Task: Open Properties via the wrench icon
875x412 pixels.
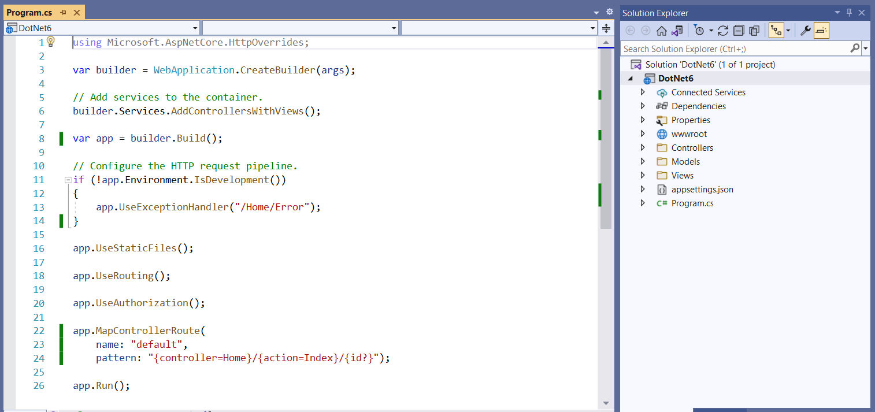Action: (x=805, y=31)
